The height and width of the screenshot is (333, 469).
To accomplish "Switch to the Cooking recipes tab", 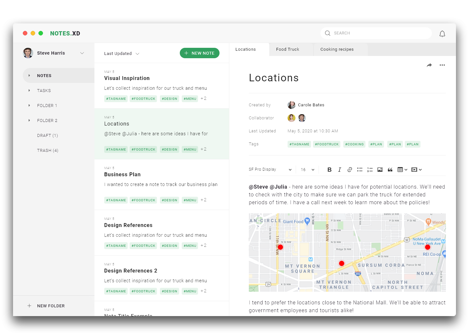I will point(341,49).
